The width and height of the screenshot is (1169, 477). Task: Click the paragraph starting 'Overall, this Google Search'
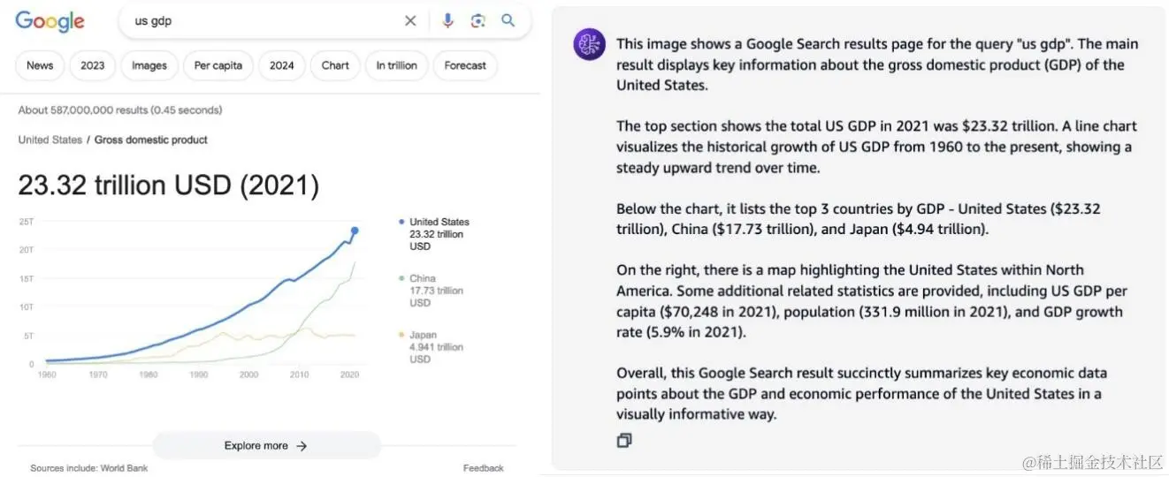coord(862,393)
